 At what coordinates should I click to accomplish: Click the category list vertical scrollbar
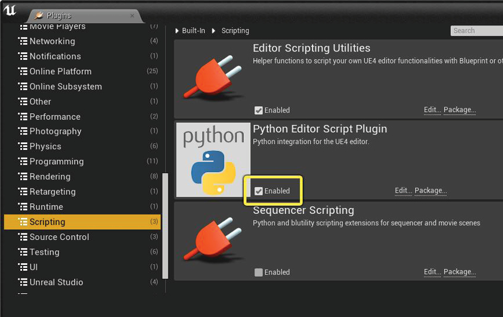[x=165, y=226]
